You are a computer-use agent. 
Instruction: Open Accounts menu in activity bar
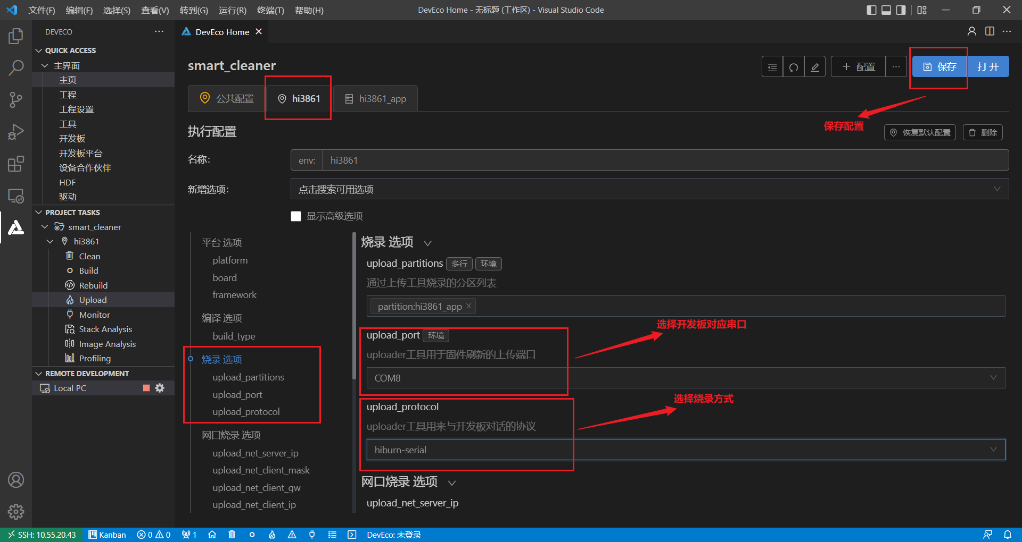tap(16, 480)
